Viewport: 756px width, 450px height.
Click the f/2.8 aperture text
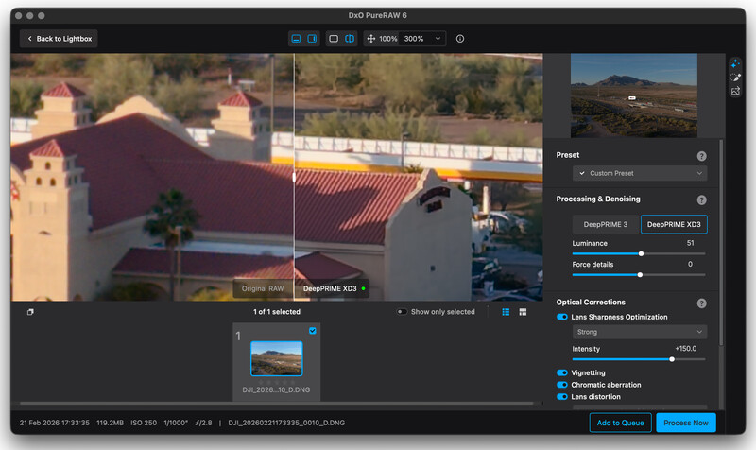203,423
